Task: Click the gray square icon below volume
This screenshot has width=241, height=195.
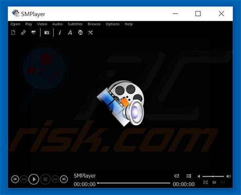Action: click(214, 182)
